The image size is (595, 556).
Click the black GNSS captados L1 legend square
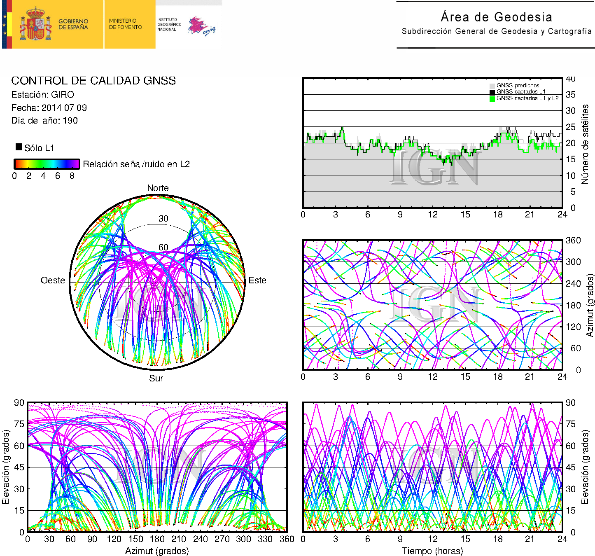(492, 92)
